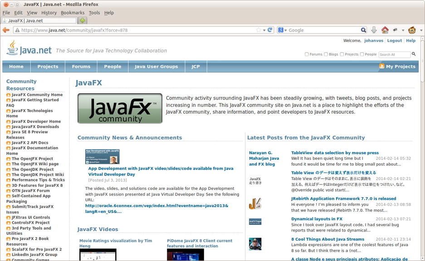Click the Logout link
Image resolution: width=425 pixels, height=261 pixels.
[x=394, y=41]
